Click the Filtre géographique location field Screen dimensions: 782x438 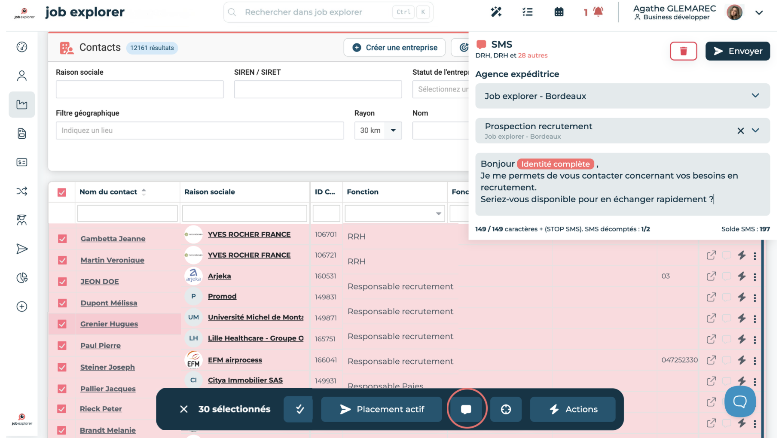tap(200, 131)
